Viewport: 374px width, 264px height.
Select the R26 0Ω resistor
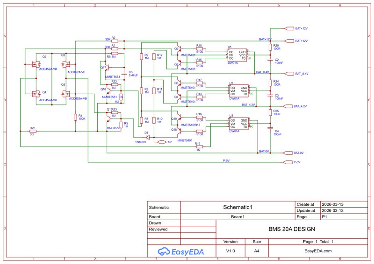coord(33,131)
